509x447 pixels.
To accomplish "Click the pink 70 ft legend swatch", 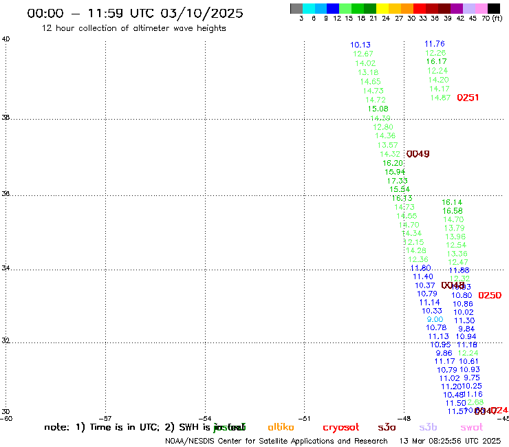I will click(481, 8).
